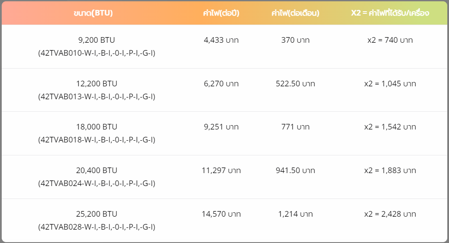This screenshot has width=449, height=243.
Task: Select the 9,200 BTU size cell
Action: (x=96, y=40)
